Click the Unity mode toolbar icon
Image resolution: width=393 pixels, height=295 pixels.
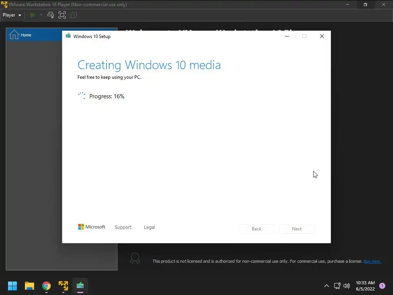point(74,15)
